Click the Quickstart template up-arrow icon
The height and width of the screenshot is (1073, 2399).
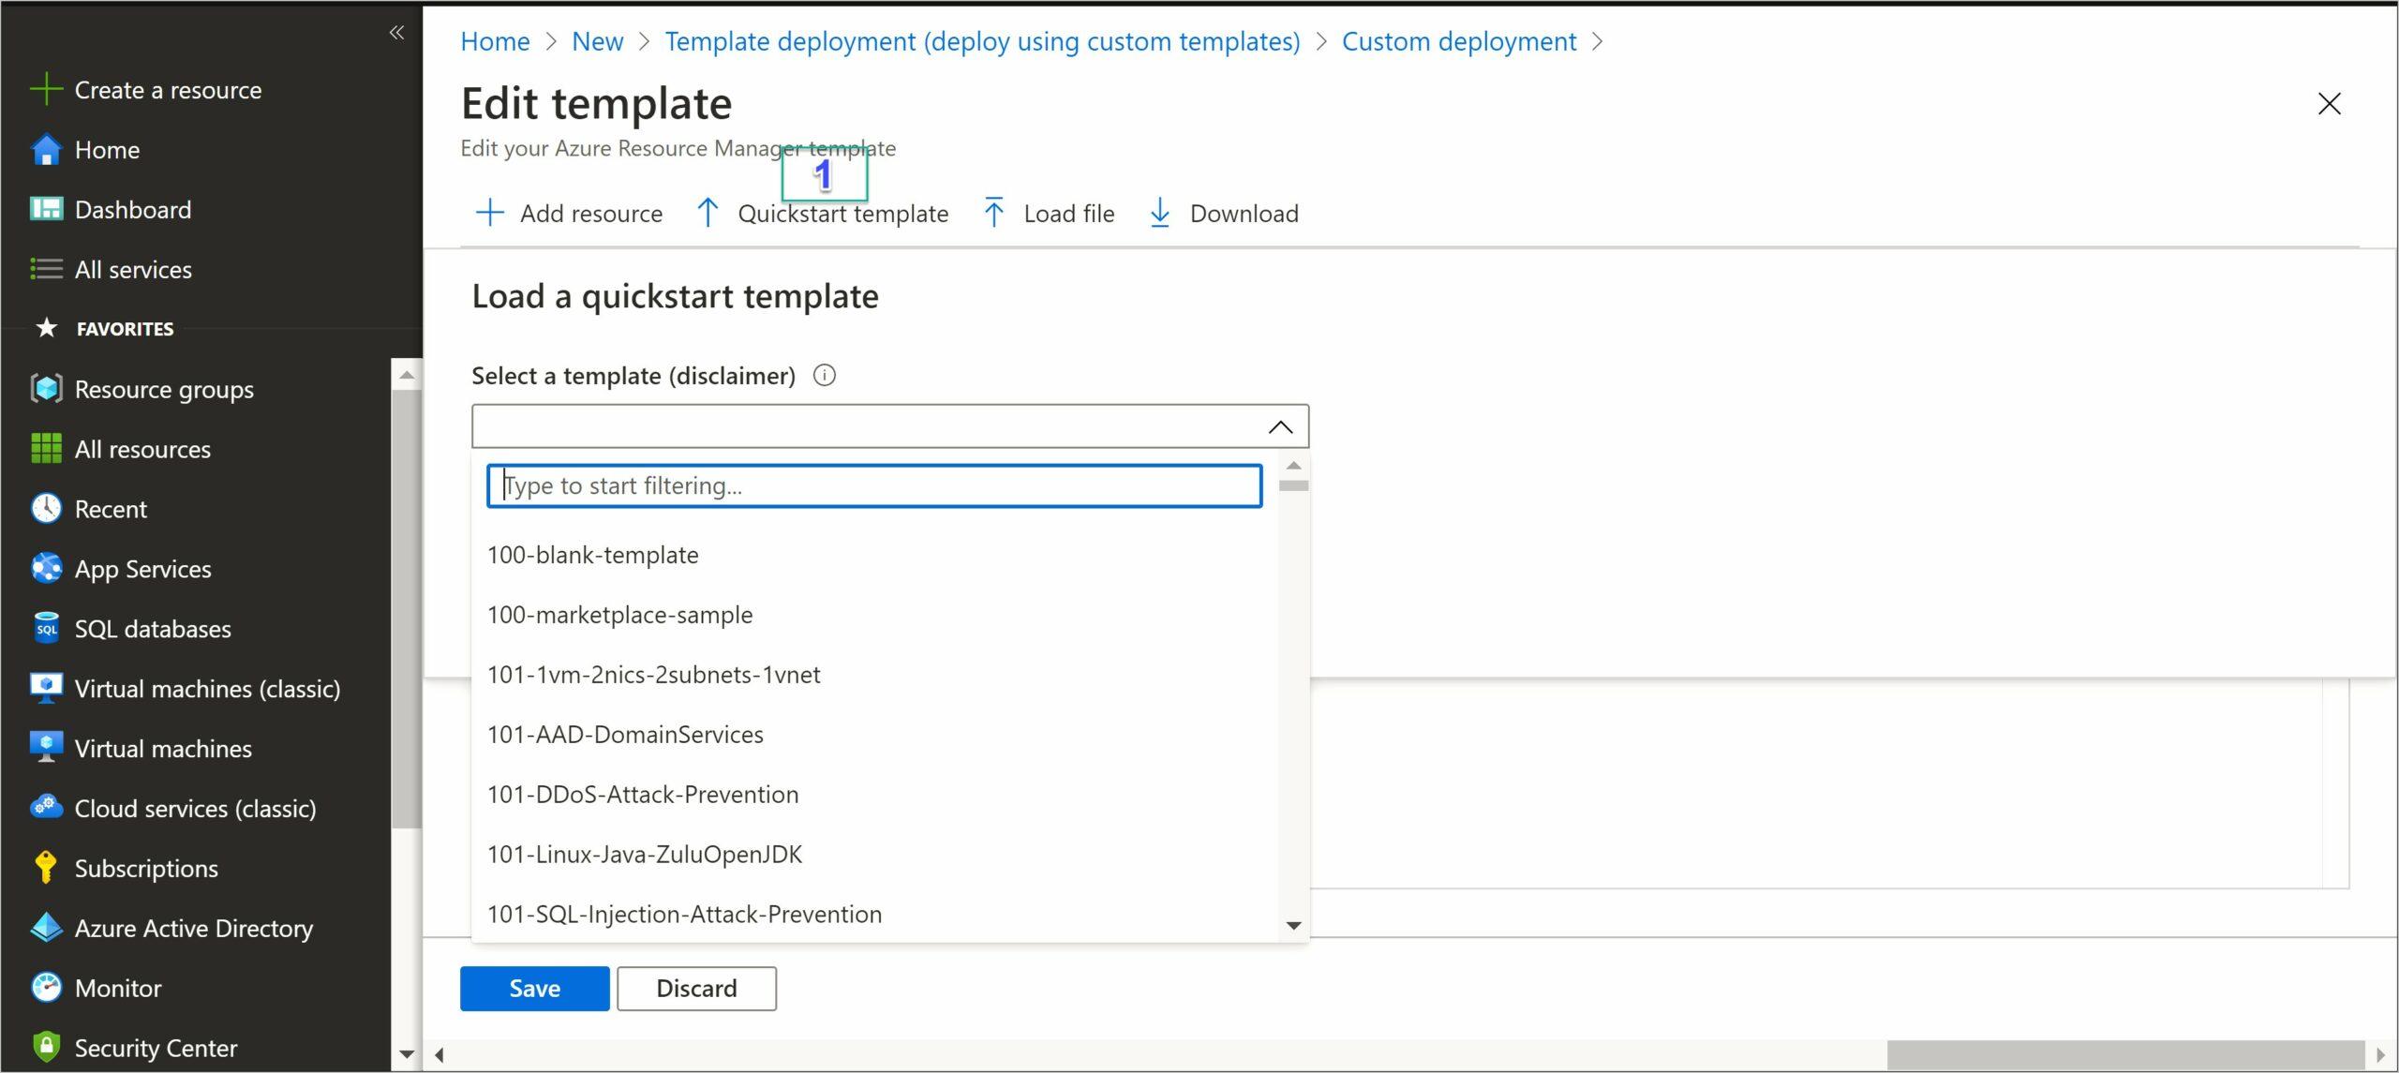(708, 213)
